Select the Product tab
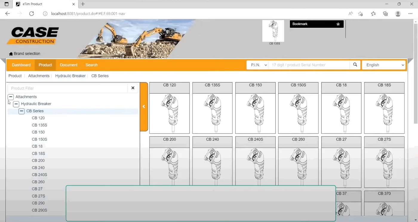Screen dimensions: 418x222 (x=45, y=65)
